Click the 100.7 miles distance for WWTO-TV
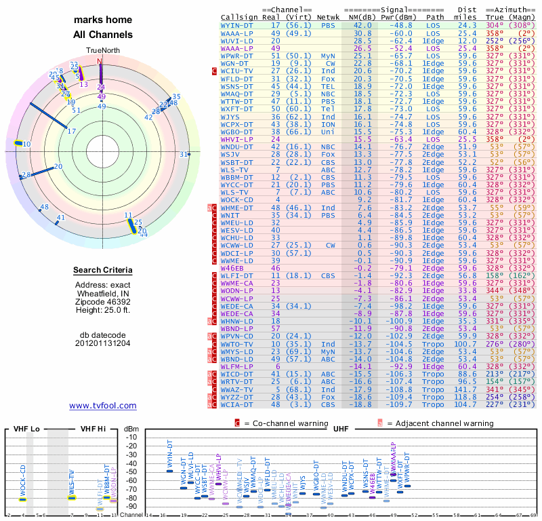This screenshot has height=521, width=542. pos(465,344)
